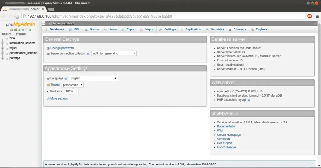Open the Server connection collation dropdown

point(114,53)
